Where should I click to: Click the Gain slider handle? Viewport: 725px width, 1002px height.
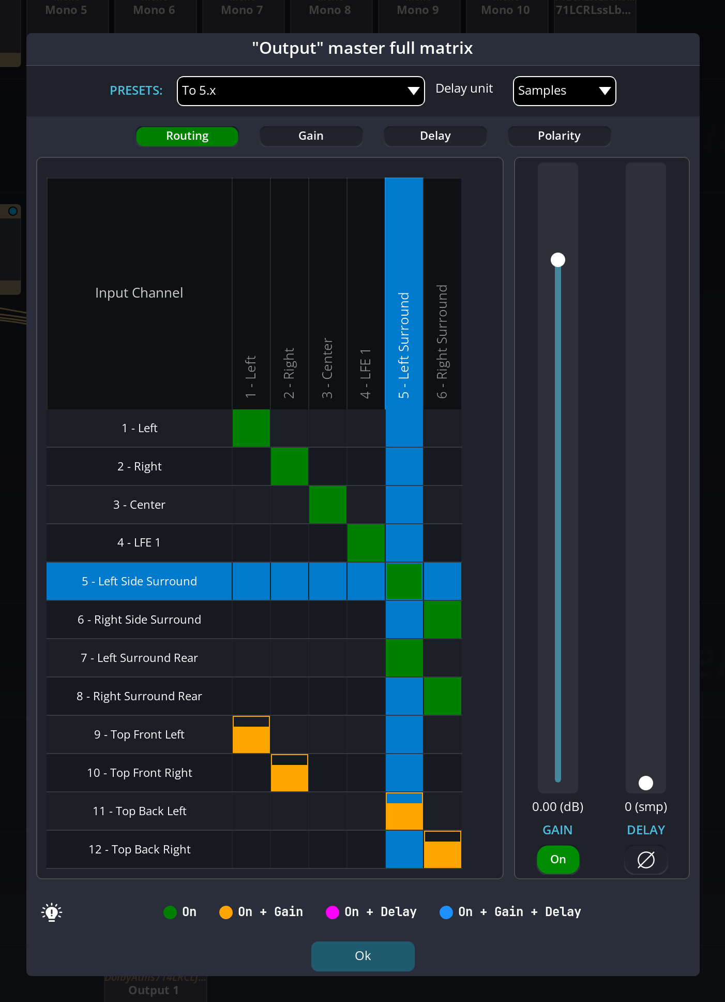558,260
